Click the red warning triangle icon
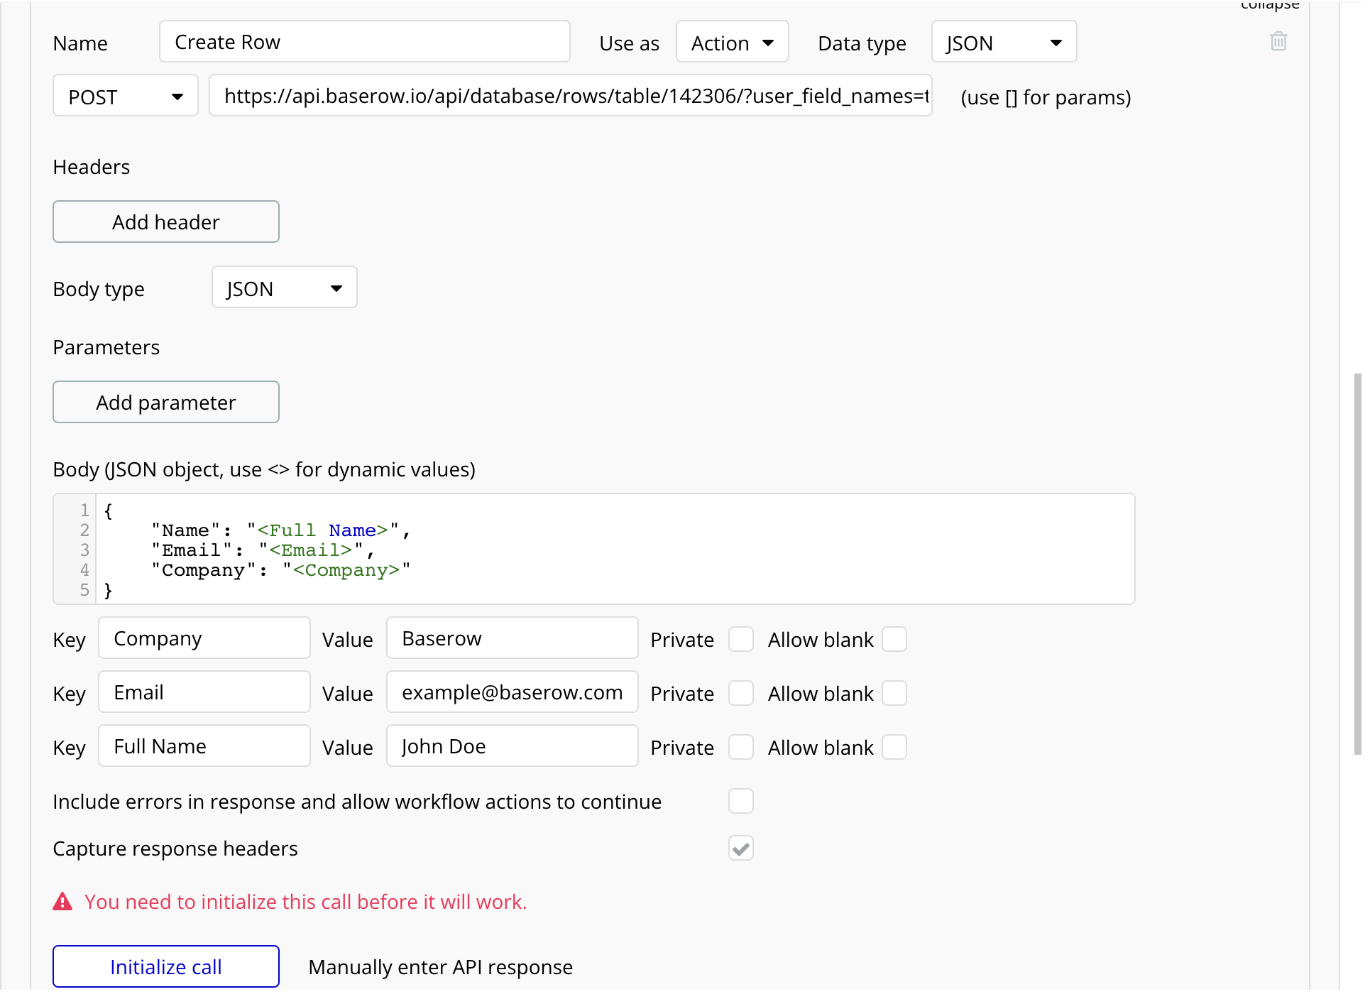The image size is (1370, 1004). click(62, 901)
